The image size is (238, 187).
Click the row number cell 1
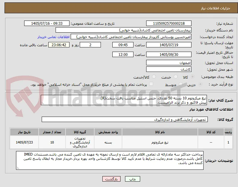(x=228, y=142)
